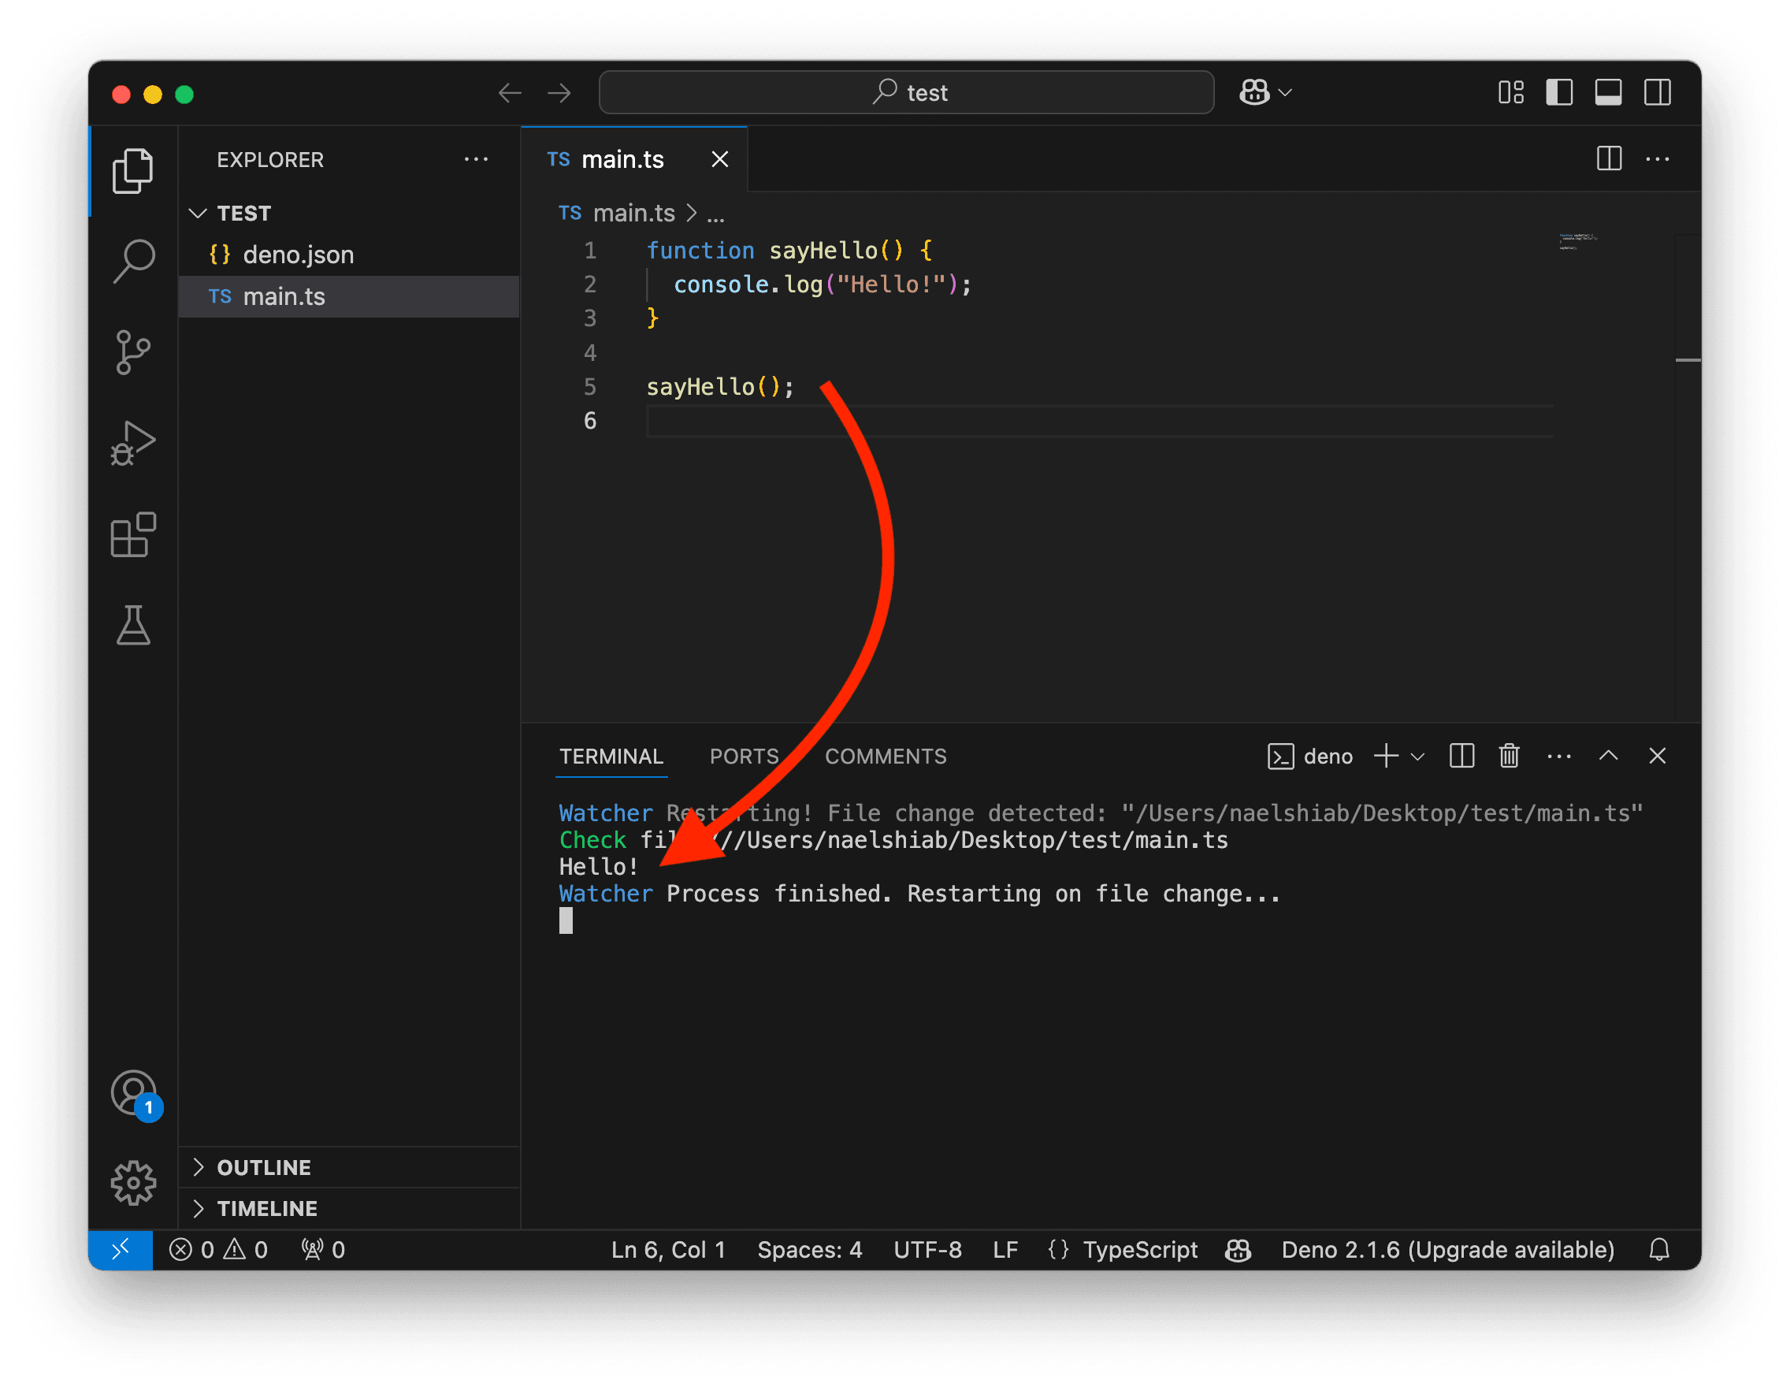1790x1387 pixels.
Task: Open the Accounts menu with badge
Action: [x=135, y=1095]
